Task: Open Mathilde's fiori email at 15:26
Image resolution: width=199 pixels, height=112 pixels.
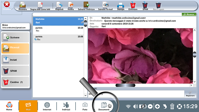Action: [x=58, y=21]
